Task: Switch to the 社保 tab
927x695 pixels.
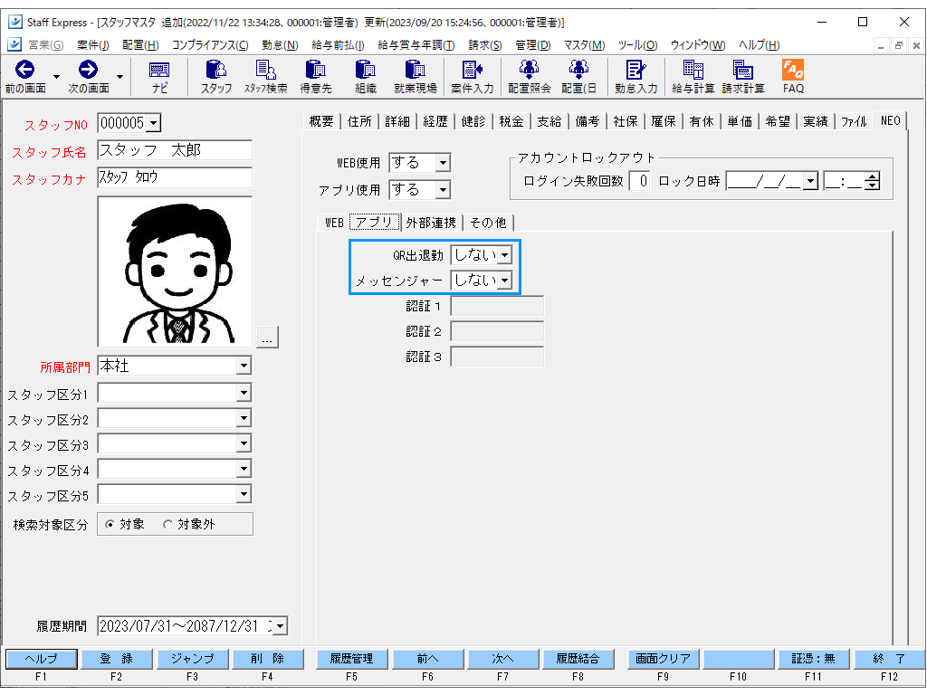Action: click(625, 121)
